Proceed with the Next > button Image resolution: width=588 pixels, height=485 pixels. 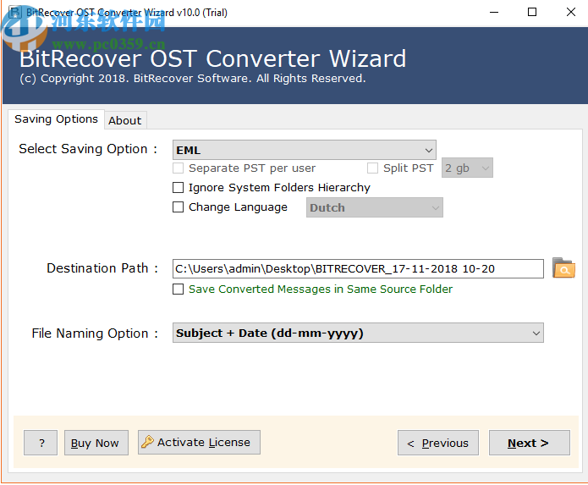pyautogui.click(x=529, y=443)
